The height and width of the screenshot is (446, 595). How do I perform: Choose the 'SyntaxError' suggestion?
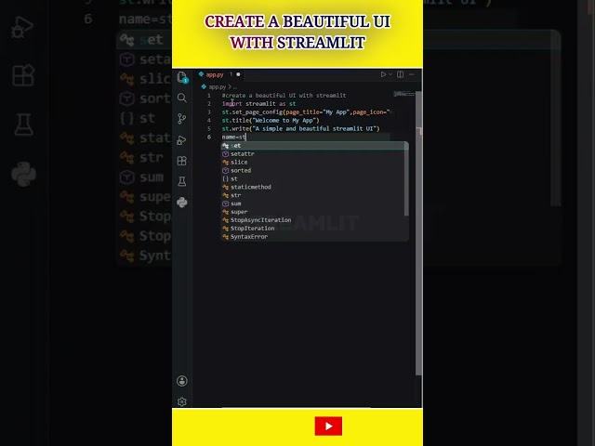tap(315, 237)
